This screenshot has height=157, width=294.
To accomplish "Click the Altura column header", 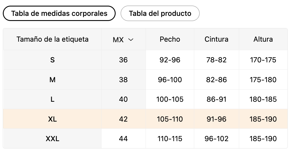I will pos(263,39).
